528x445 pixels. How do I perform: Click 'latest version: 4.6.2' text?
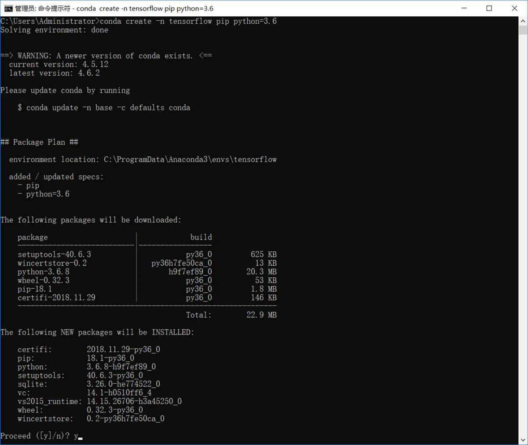click(54, 73)
